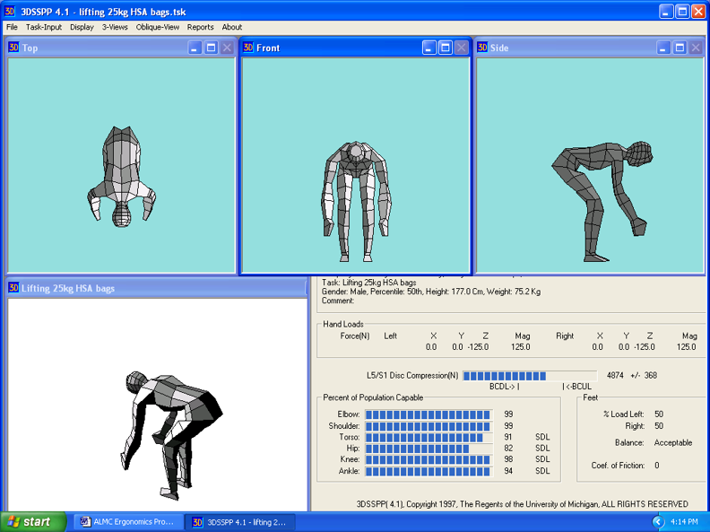710x532 pixels.
Task: Click the 3D icon of the Lifting 25kg HSA bags window
Action: pos(13,288)
